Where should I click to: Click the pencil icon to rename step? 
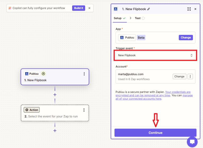coord(149,9)
